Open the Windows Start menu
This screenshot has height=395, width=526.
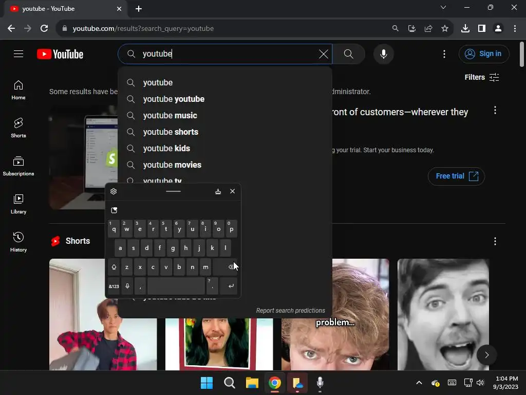click(206, 383)
